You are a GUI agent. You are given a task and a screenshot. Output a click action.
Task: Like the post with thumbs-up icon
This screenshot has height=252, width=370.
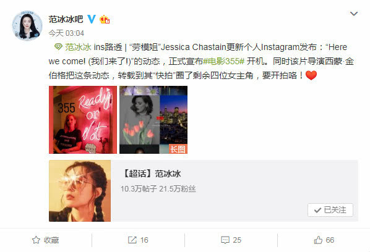tap(318, 240)
